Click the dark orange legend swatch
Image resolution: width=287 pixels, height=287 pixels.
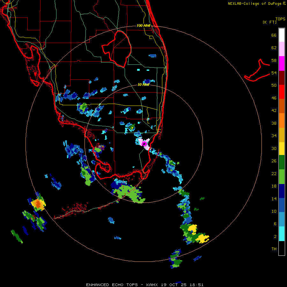[x=282, y=106]
